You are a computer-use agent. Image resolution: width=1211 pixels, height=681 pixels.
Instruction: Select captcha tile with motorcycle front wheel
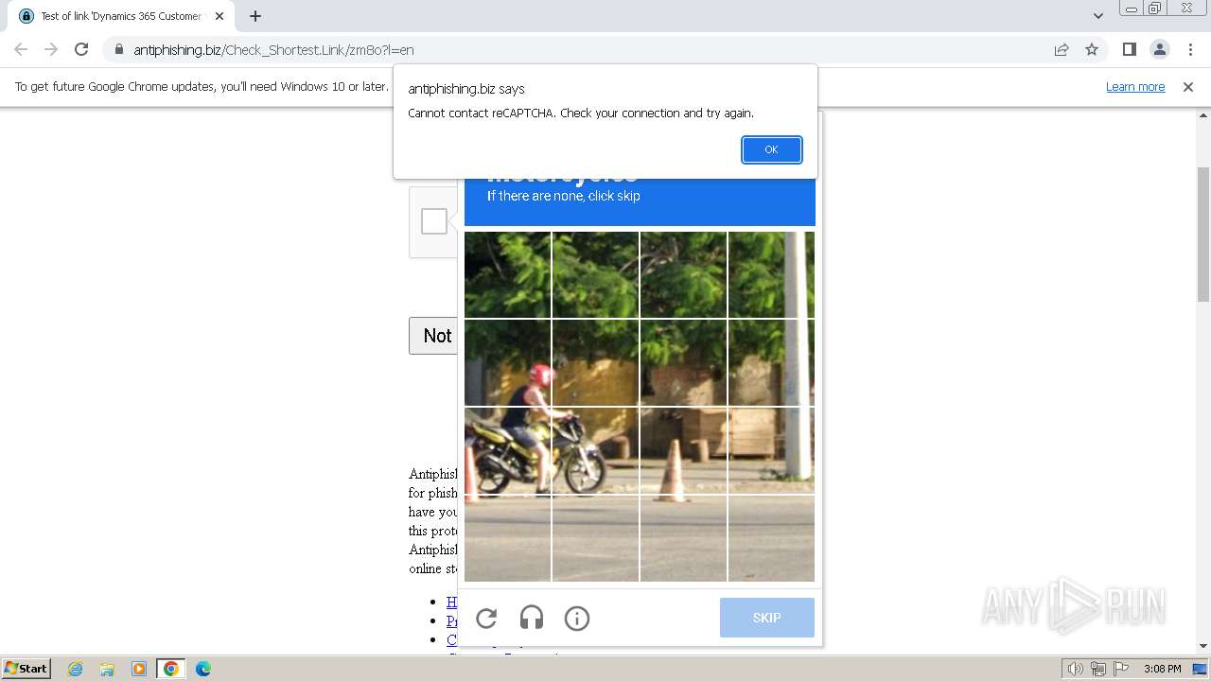point(596,450)
